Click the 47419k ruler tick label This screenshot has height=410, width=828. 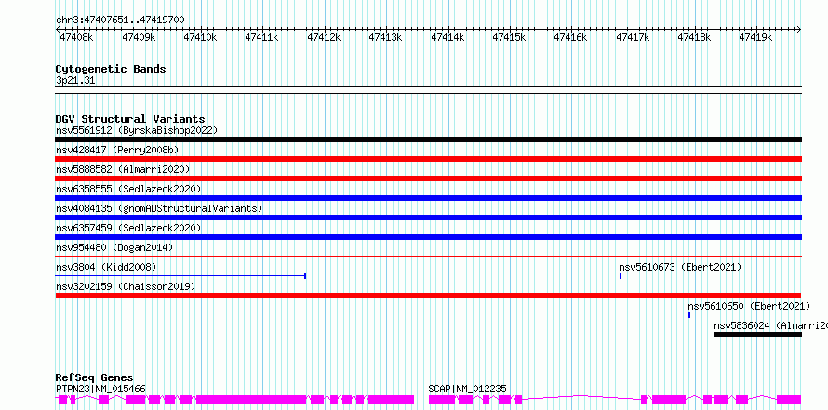pos(755,37)
